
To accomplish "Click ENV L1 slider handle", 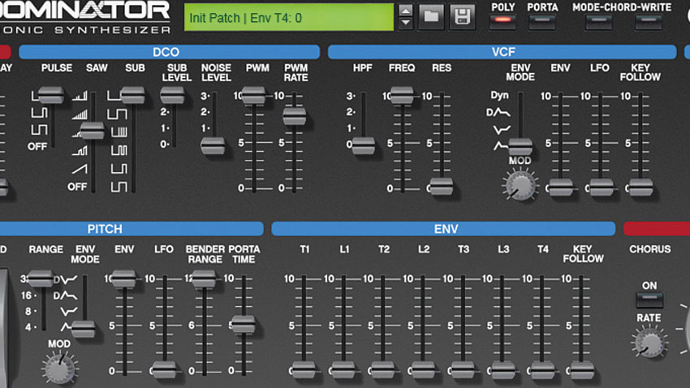I will (343, 370).
